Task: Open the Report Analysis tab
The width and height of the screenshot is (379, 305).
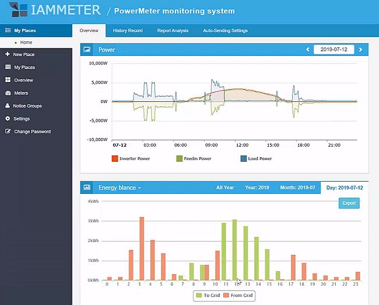Action: (173, 31)
